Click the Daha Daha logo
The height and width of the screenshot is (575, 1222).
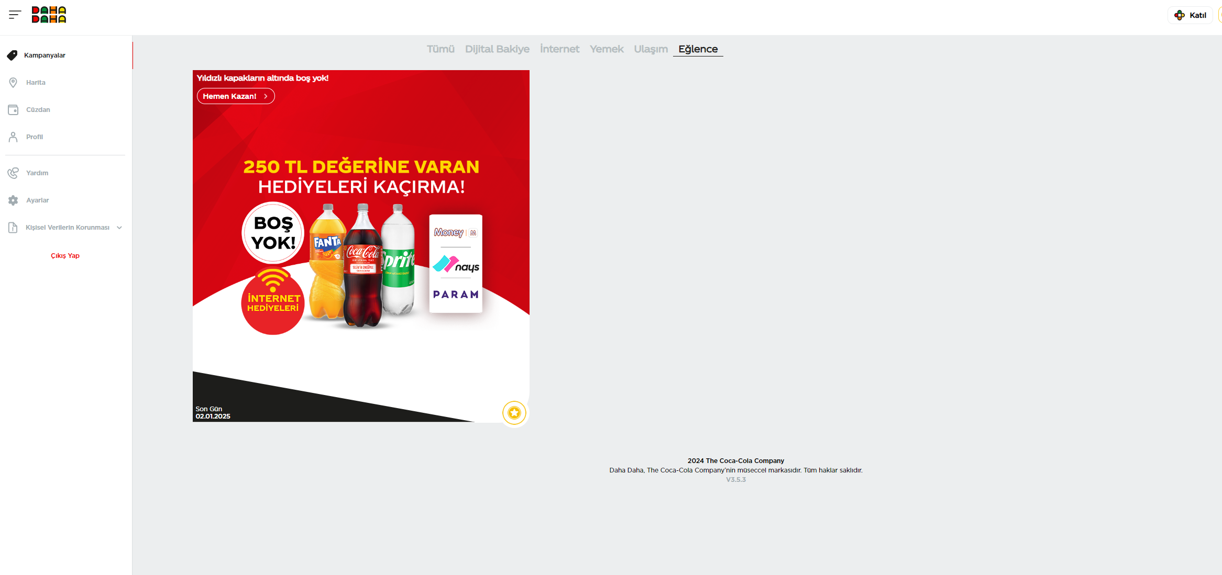click(x=49, y=15)
